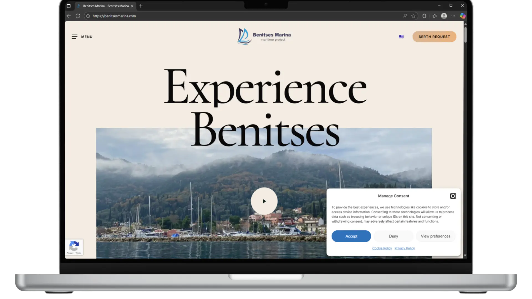Screen dimensions: 532x299
Task: Reload the page with refresh icon
Action: point(78,16)
